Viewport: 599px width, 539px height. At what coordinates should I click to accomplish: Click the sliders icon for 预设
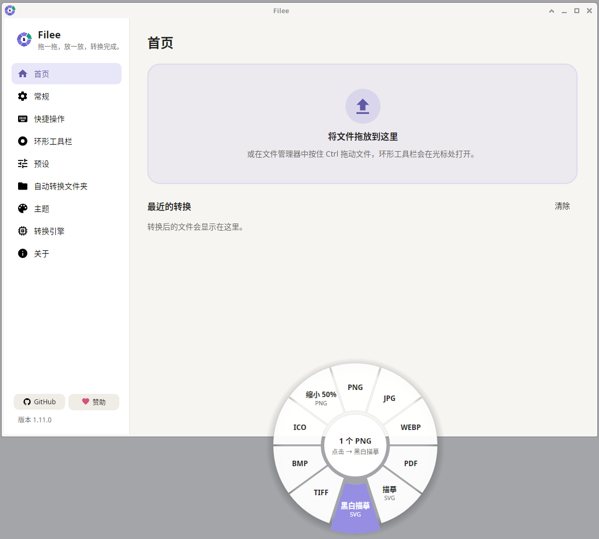[22, 164]
